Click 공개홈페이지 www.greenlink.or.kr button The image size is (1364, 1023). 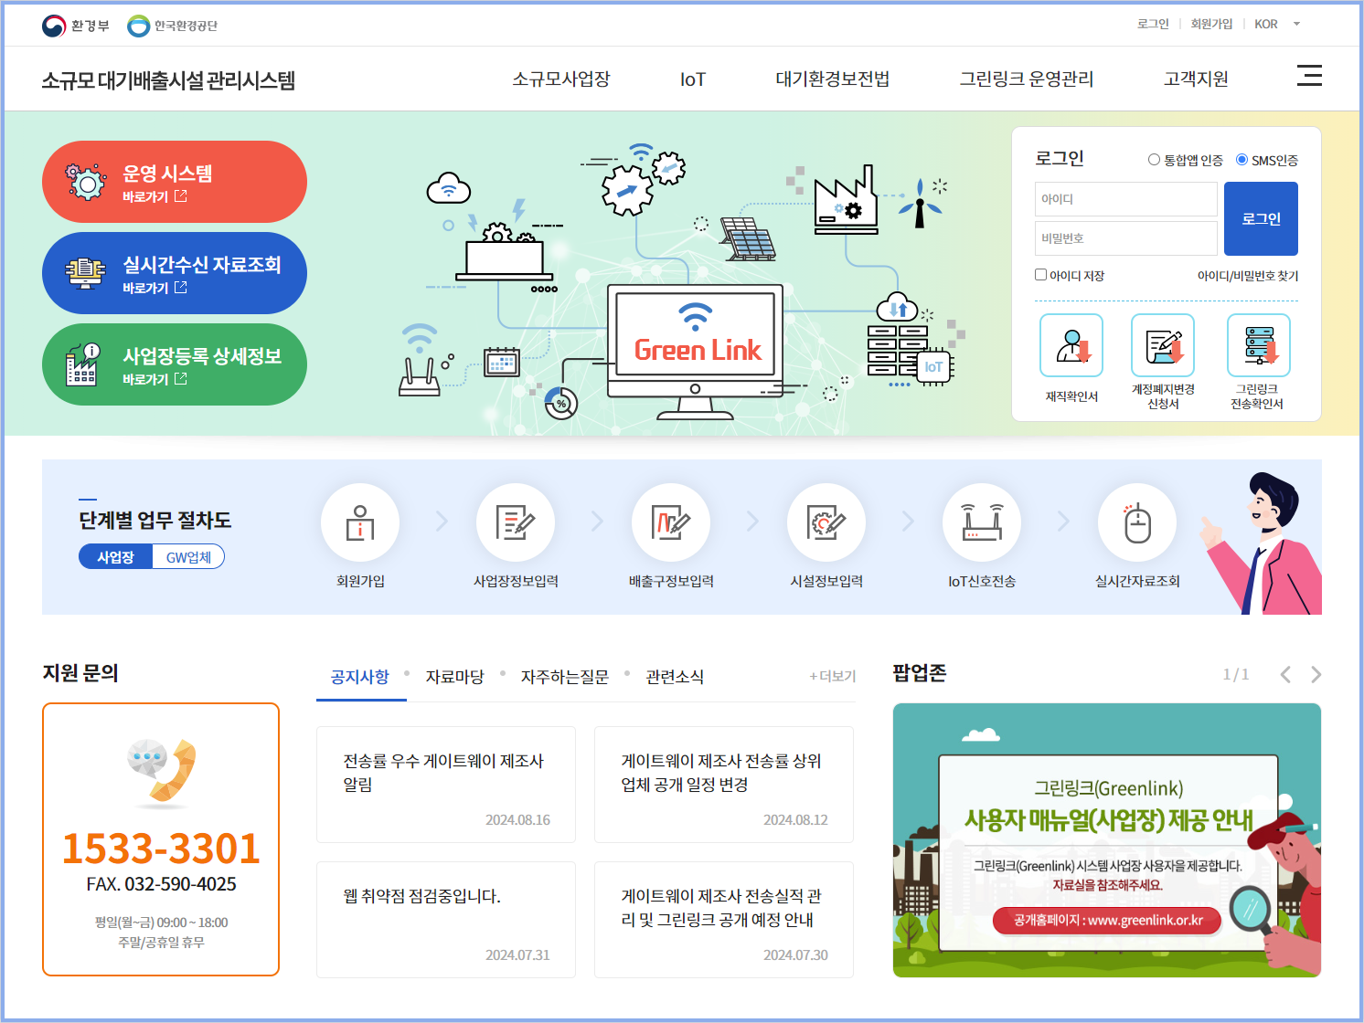(x=1107, y=921)
